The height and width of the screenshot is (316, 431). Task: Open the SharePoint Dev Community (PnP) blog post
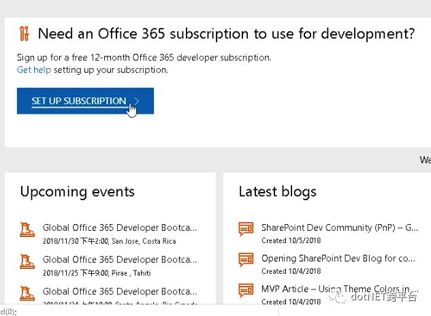coord(339,227)
